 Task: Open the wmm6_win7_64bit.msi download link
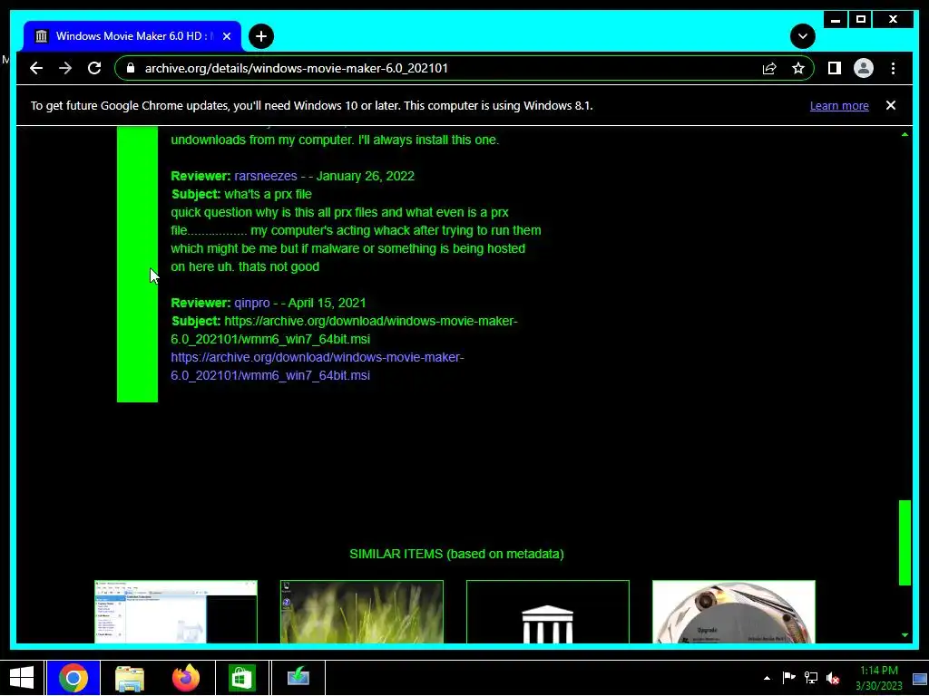pyautogui.click(x=317, y=366)
